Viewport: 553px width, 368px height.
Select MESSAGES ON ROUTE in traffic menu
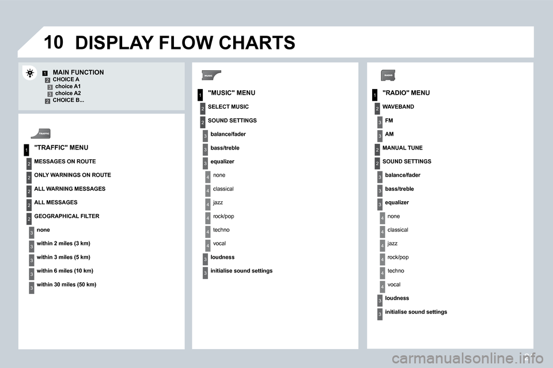tap(65, 161)
